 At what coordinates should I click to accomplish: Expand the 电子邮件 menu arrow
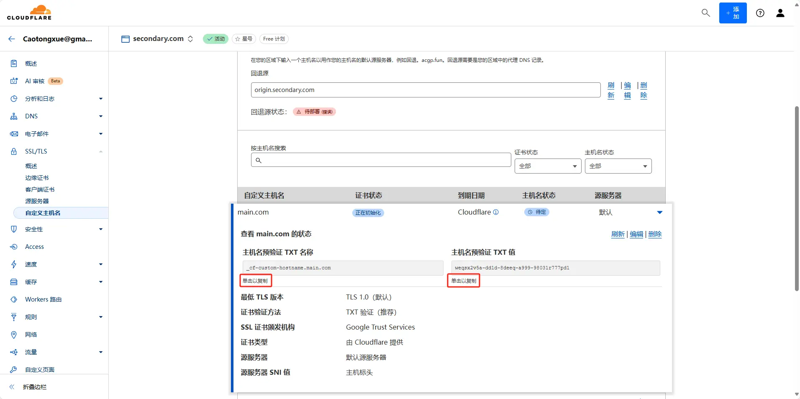(100, 134)
